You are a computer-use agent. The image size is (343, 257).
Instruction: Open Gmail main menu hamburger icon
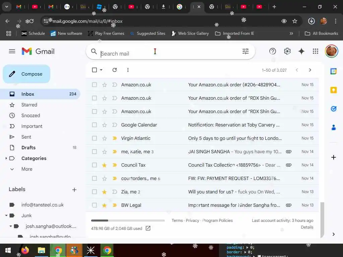coord(12,51)
